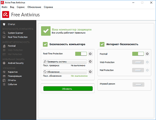The height and width of the screenshot is (120, 156).
Task: Select Карантин in the sidebar
Action: tap(13, 72)
